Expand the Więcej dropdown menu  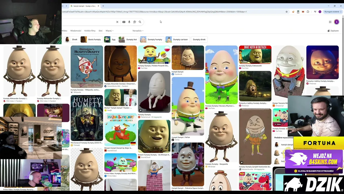[109, 31]
